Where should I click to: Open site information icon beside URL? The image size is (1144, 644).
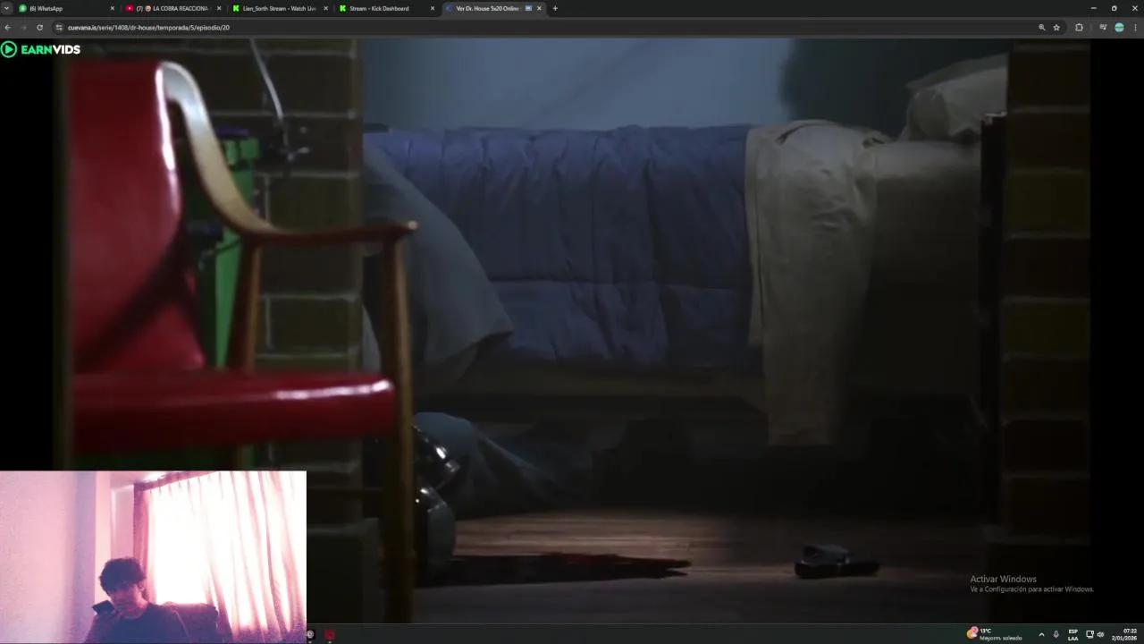click(x=59, y=28)
